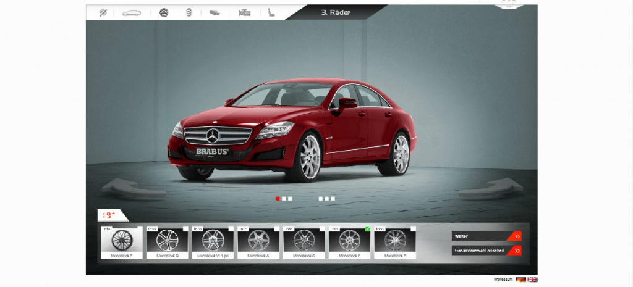The image size is (633, 287).
Task: Rotate car with the right curved arrow
Action: point(490,188)
